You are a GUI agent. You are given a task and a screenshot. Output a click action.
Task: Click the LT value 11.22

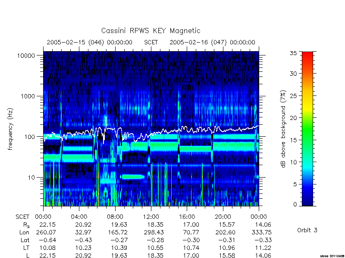point(263,248)
